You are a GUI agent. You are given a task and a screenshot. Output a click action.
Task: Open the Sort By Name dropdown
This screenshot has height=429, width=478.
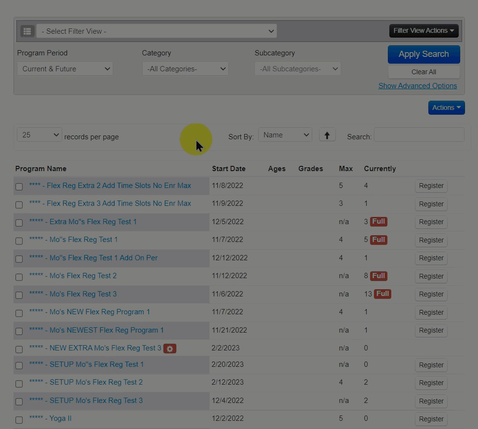pos(285,135)
